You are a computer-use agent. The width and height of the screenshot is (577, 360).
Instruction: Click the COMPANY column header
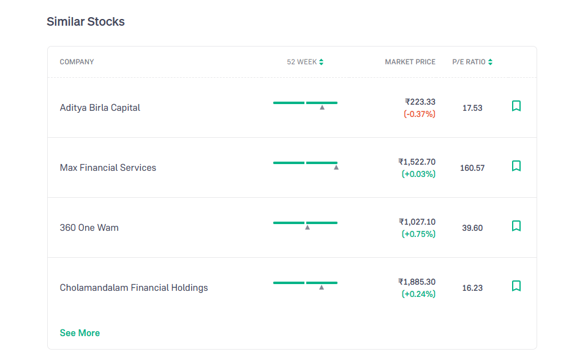[x=77, y=62]
